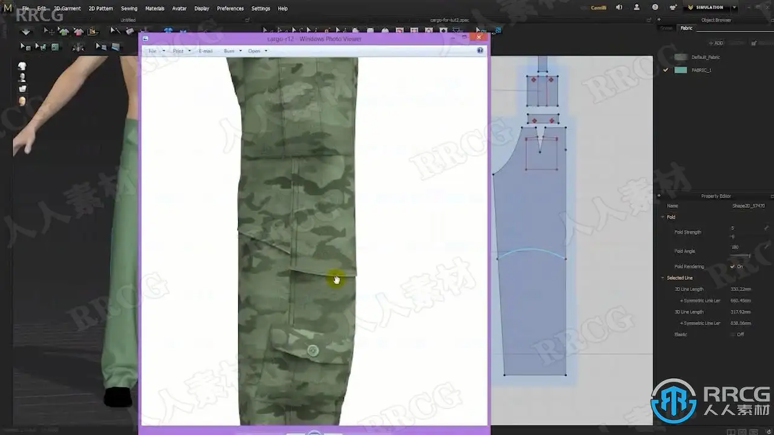Click E-mail in Photo Viewer toolbar

(x=206, y=51)
